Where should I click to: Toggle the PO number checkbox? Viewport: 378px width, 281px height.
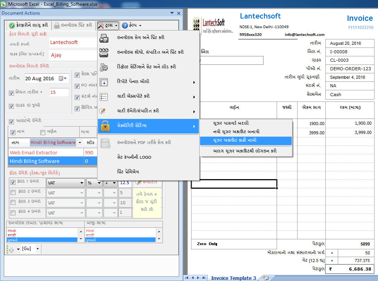[x=77, y=86]
